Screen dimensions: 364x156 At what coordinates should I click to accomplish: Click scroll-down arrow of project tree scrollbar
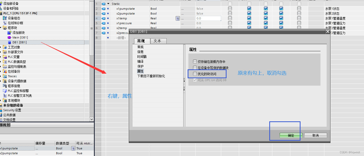(x=92, y=119)
